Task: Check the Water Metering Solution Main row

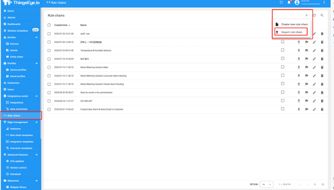Action: [x=49, y=67]
